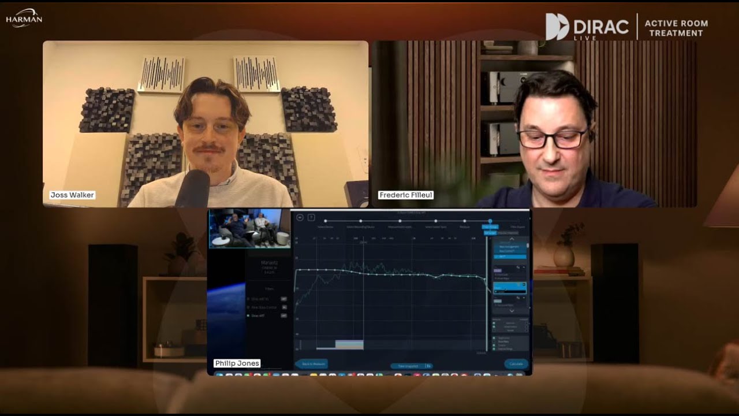Open the webcam thumbnail in the shared screen
Image resolution: width=739 pixels, height=416 pixels.
[x=249, y=229]
